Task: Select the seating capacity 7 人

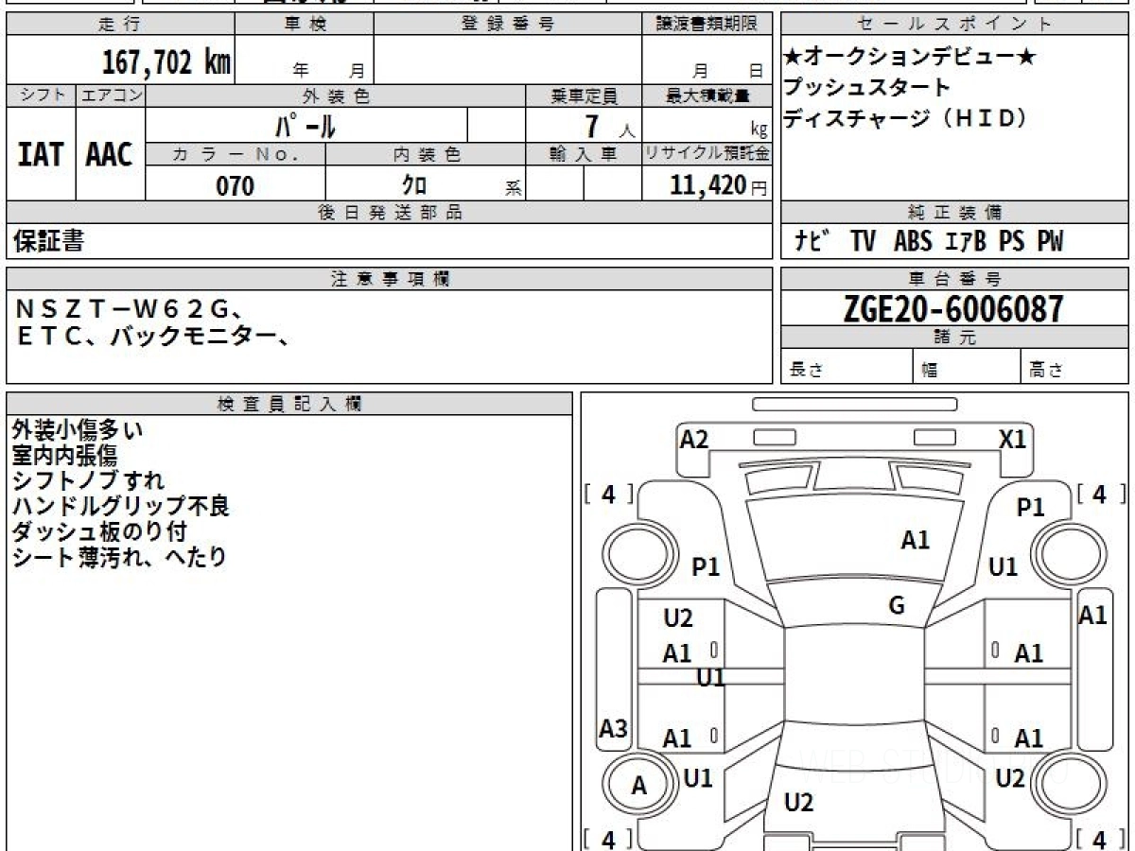Action: coord(610,126)
